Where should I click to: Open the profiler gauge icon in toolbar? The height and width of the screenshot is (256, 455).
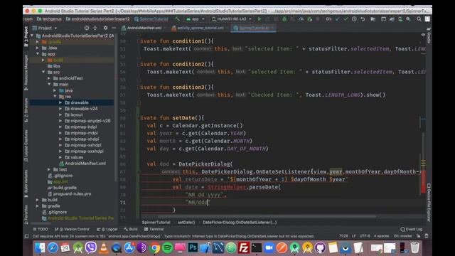(x=301, y=19)
